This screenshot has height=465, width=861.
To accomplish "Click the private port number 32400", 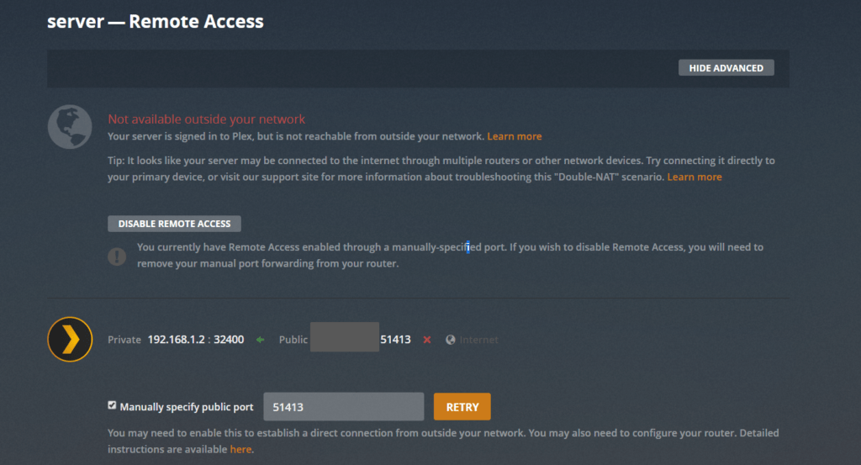I will pos(228,340).
